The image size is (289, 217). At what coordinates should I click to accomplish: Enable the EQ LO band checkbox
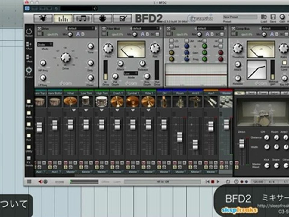(171, 41)
